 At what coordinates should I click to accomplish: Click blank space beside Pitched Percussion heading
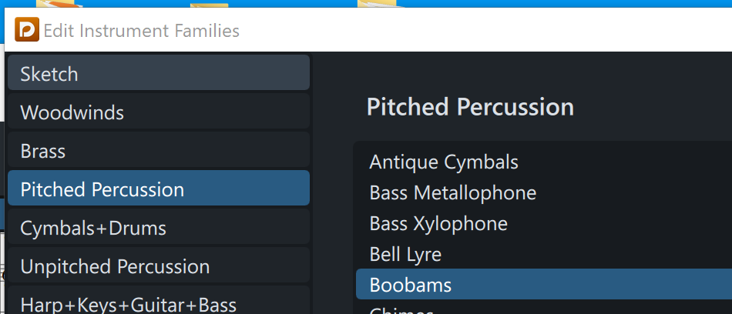pos(655,106)
